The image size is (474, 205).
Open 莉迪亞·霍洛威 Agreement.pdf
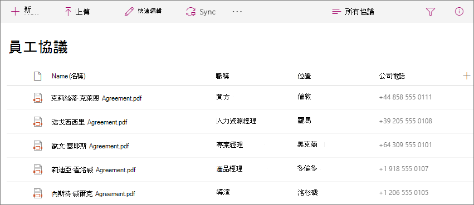point(93,170)
